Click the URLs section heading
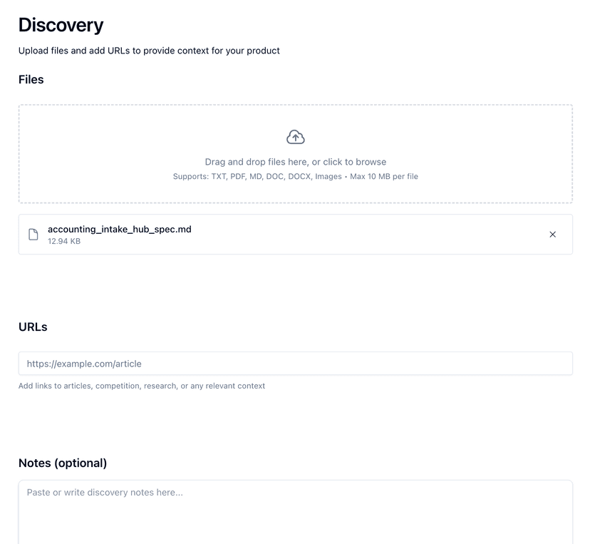 tap(33, 327)
